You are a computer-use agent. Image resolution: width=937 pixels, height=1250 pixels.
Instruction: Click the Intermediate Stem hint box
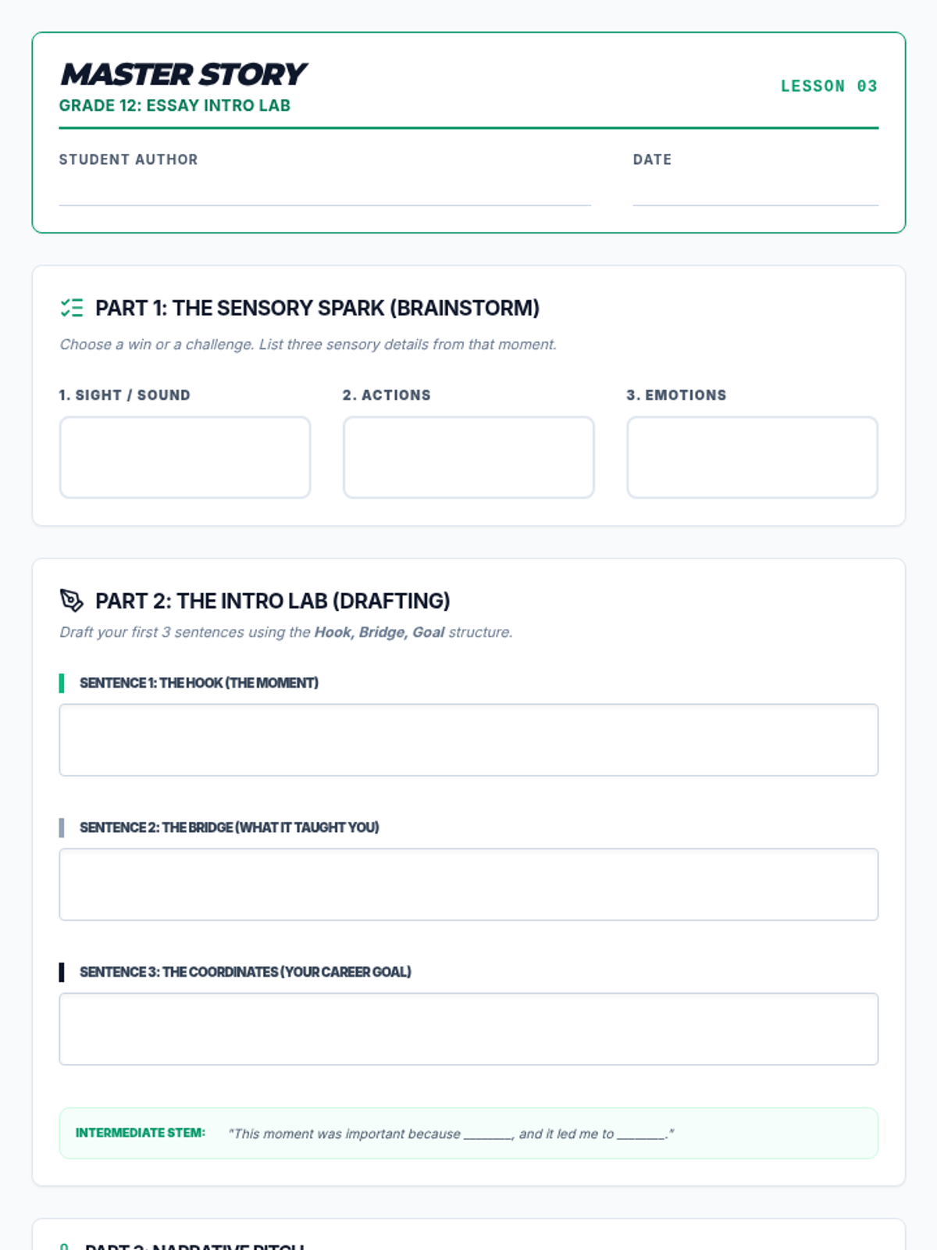pos(468,1133)
